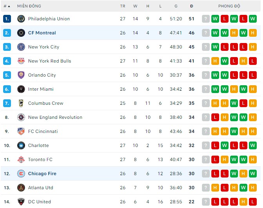Screen dimensions: 263x208
Task: Sort standings by the Đ points column
Action: pyautogui.click(x=191, y=6)
